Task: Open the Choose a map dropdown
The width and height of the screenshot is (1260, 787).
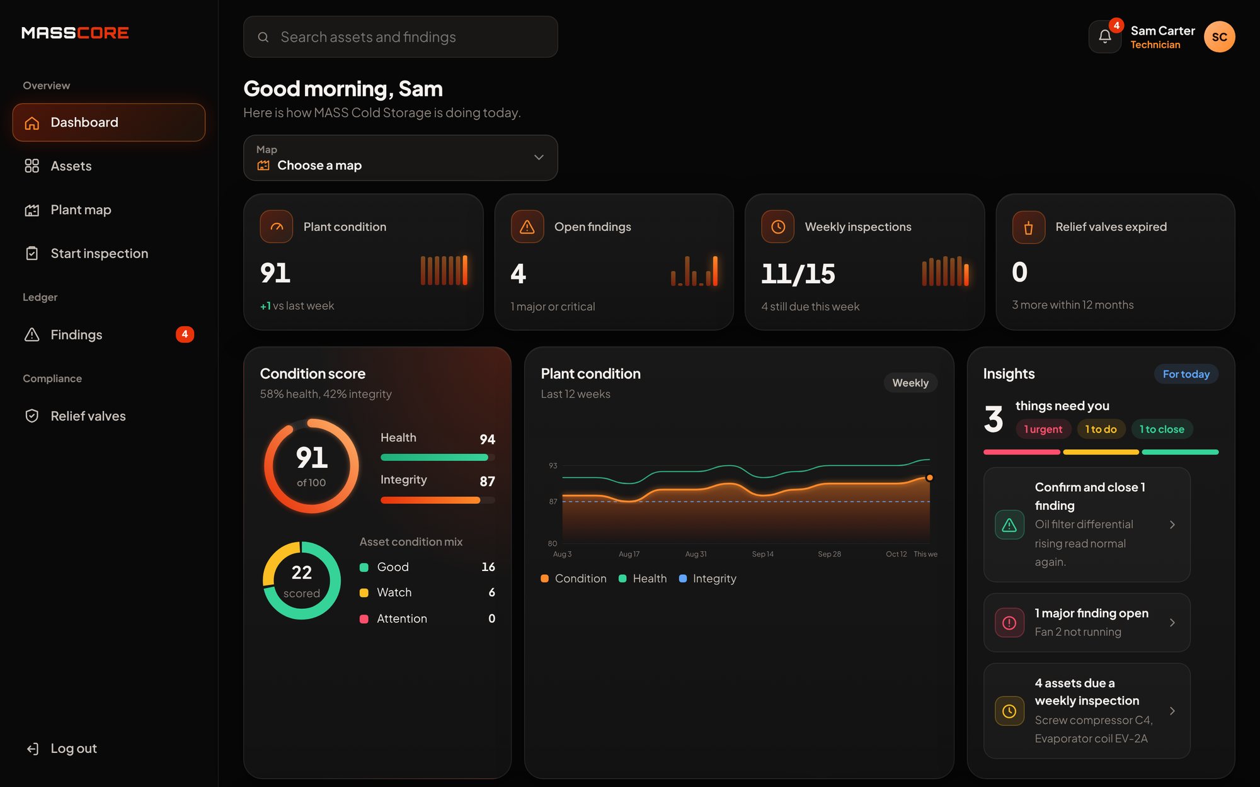Action: click(401, 158)
